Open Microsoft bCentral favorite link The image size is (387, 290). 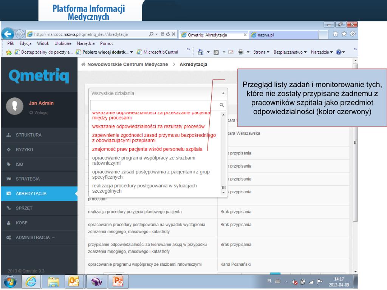158,52
